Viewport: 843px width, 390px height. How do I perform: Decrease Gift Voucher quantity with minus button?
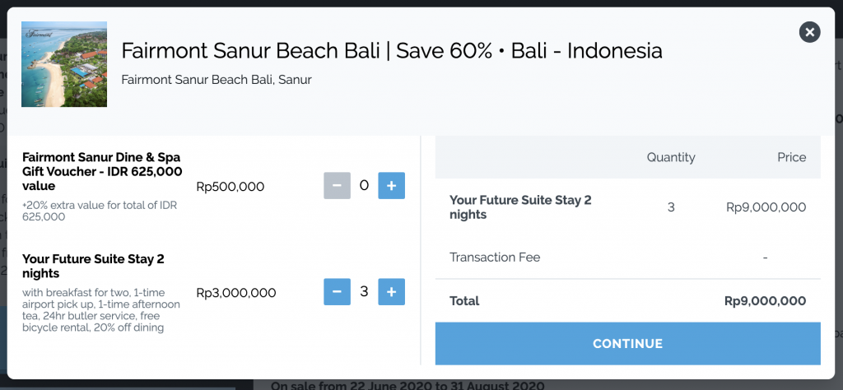pos(337,186)
